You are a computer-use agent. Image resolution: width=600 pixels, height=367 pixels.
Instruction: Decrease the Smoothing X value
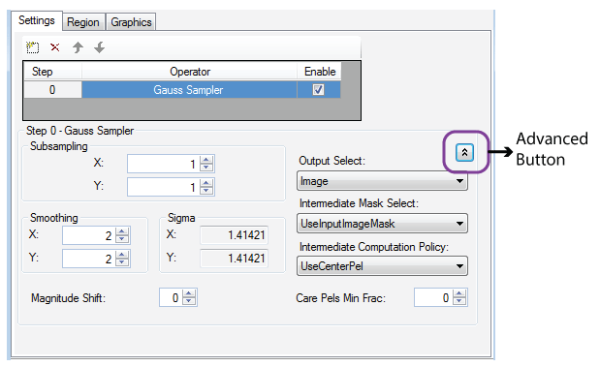(122, 239)
